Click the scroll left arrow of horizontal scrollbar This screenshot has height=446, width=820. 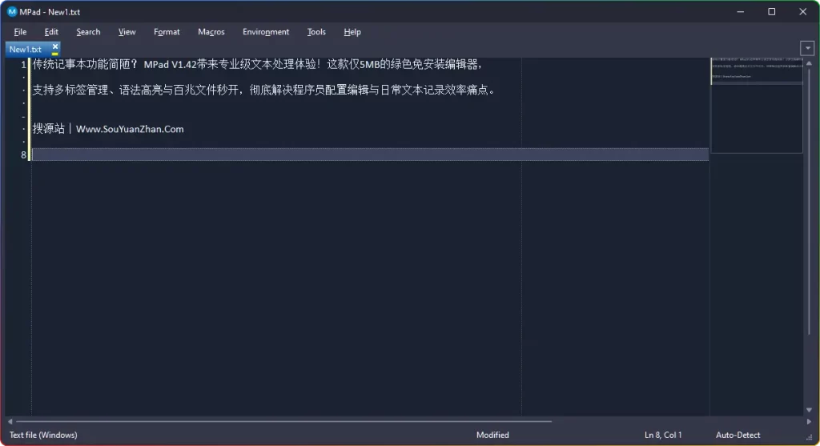tap(10, 421)
